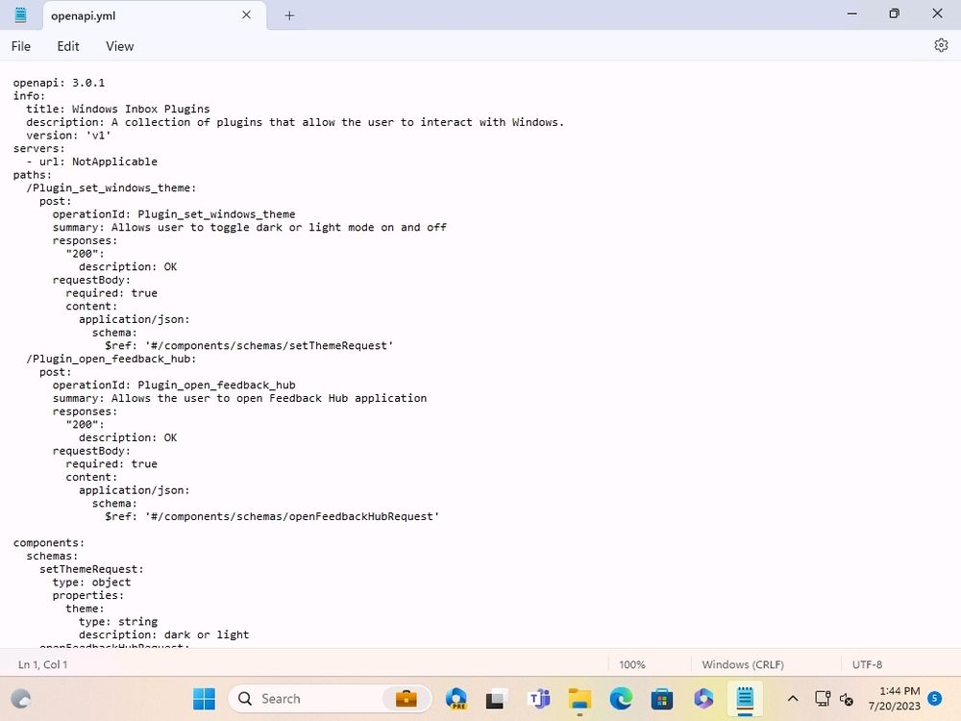The width and height of the screenshot is (961, 721).
Task: Click the '/Plugin_set_windows_theme:' path line
Action: point(111,188)
